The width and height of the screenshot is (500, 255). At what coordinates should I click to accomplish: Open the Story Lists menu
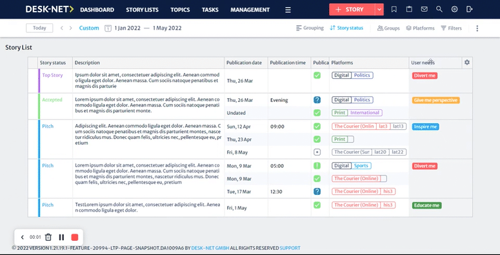[x=142, y=10]
